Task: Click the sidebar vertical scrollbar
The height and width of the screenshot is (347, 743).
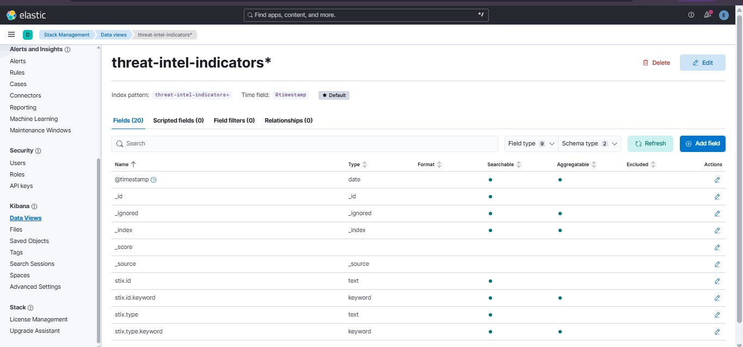Action: coord(99,251)
